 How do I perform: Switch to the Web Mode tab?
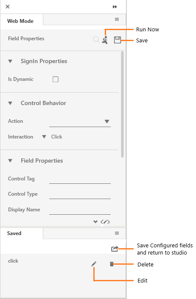(20, 21)
